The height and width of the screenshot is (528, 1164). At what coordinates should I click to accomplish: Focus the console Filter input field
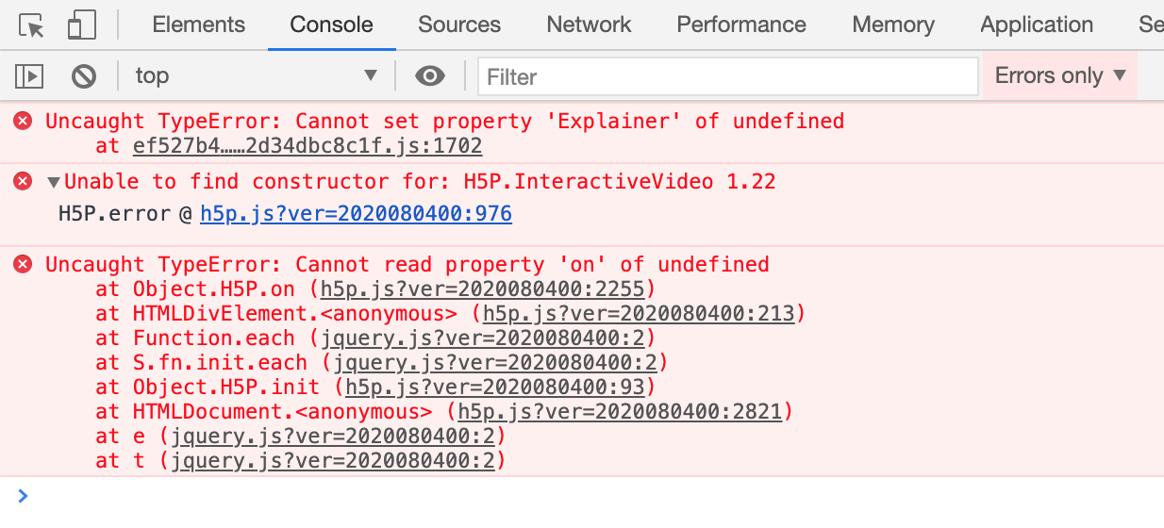(727, 76)
